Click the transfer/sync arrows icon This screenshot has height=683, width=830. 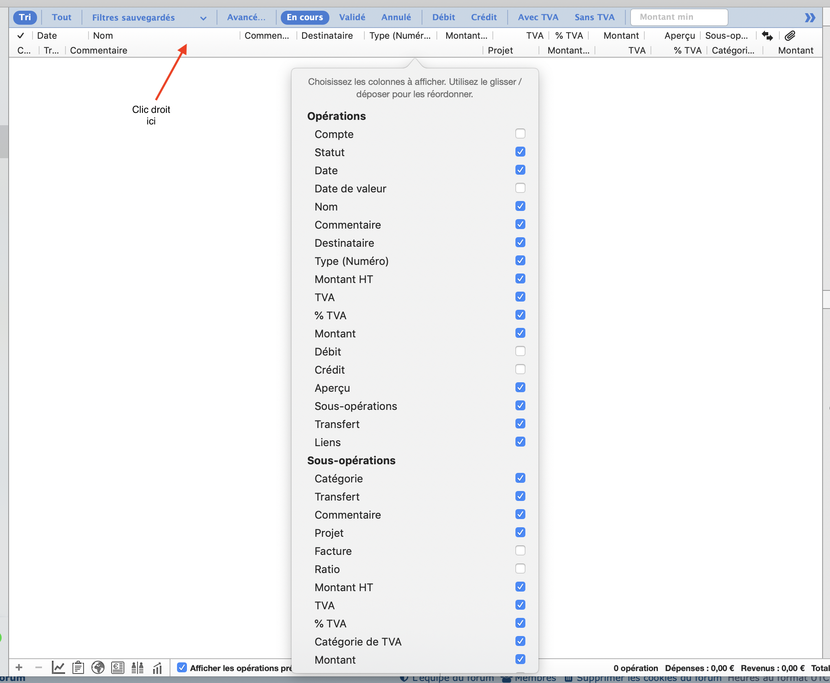click(x=767, y=35)
